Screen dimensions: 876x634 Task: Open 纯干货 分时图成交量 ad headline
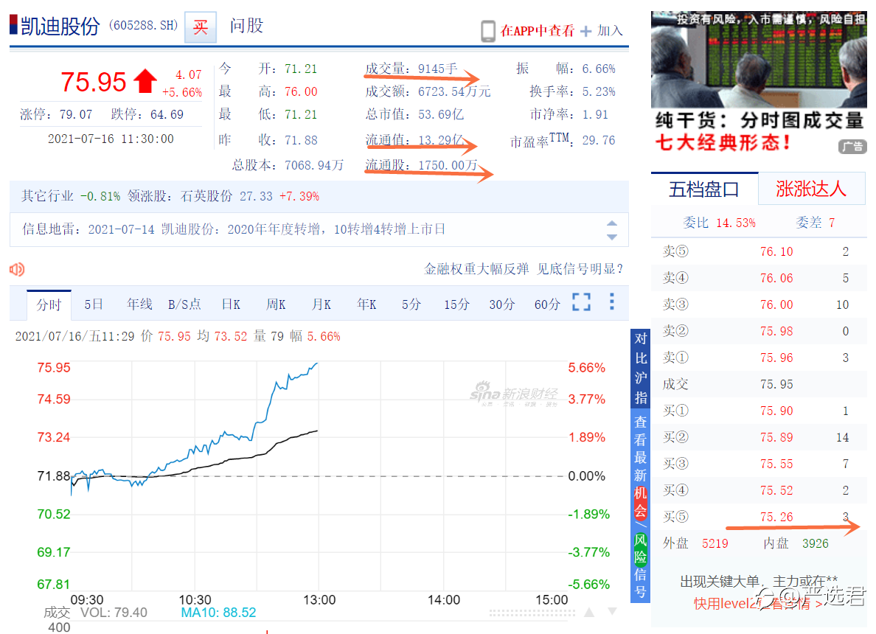click(x=759, y=120)
